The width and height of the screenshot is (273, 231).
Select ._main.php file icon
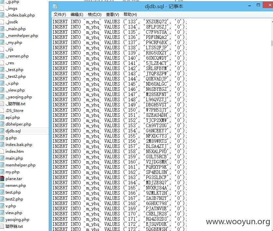coord(2,29)
